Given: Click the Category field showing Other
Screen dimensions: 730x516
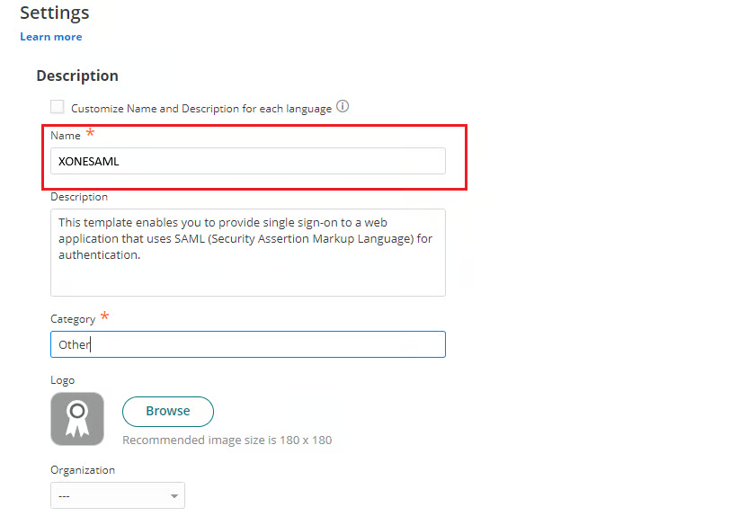Looking at the screenshot, I should pyautogui.click(x=247, y=344).
